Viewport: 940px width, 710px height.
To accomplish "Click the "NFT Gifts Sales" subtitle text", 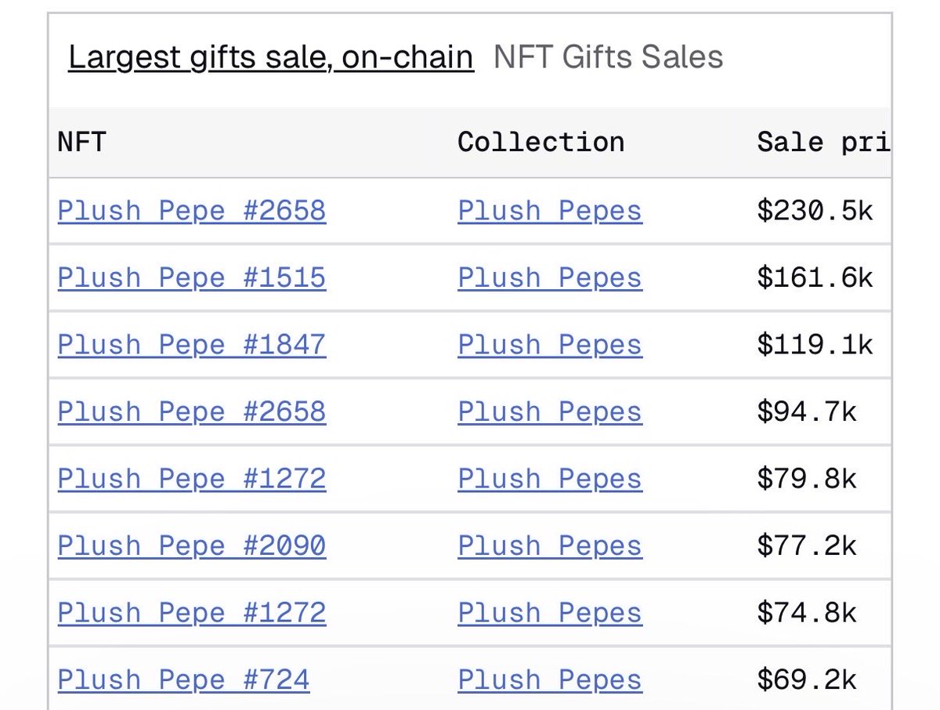I will (x=608, y=58).
